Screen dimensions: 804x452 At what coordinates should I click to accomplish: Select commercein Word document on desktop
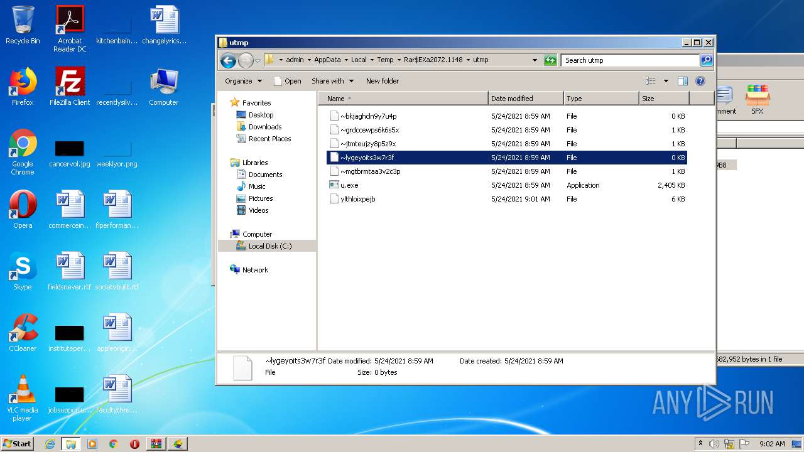coord(70,210)
